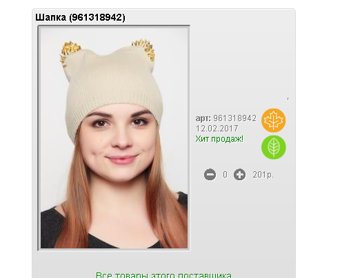Viewport: 340px width, 278px height.
Task: Select the quantity value 0 field
Action: click(225, 175)
